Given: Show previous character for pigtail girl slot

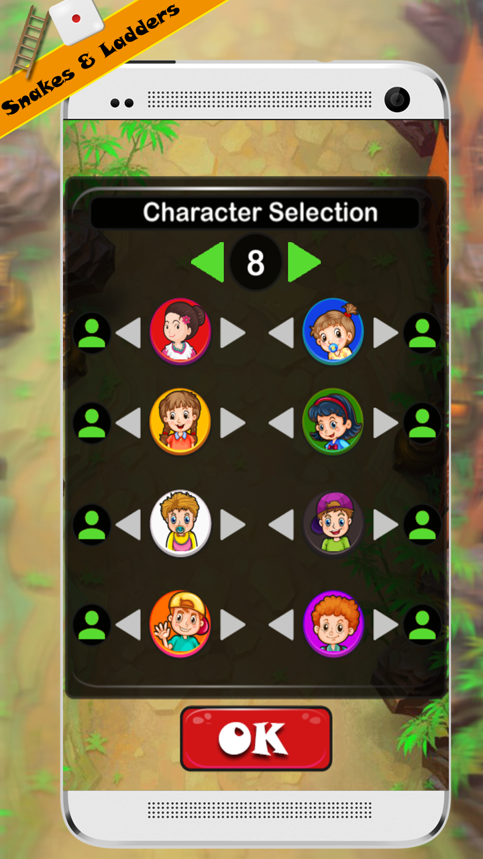Looking at the screenshot, I should [128, 423].
